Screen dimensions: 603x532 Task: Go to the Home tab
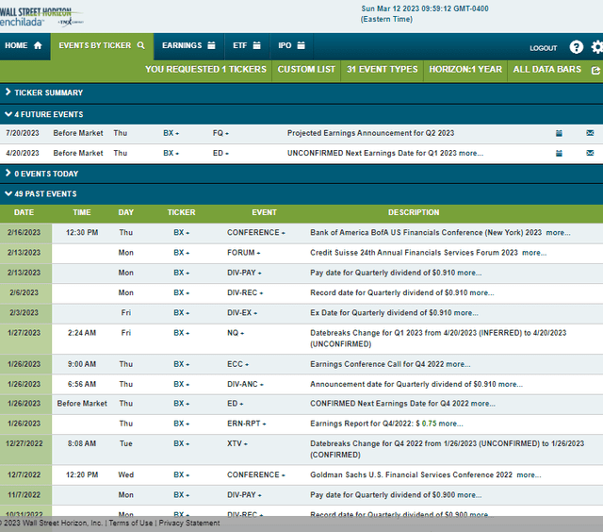click(24, 44)
